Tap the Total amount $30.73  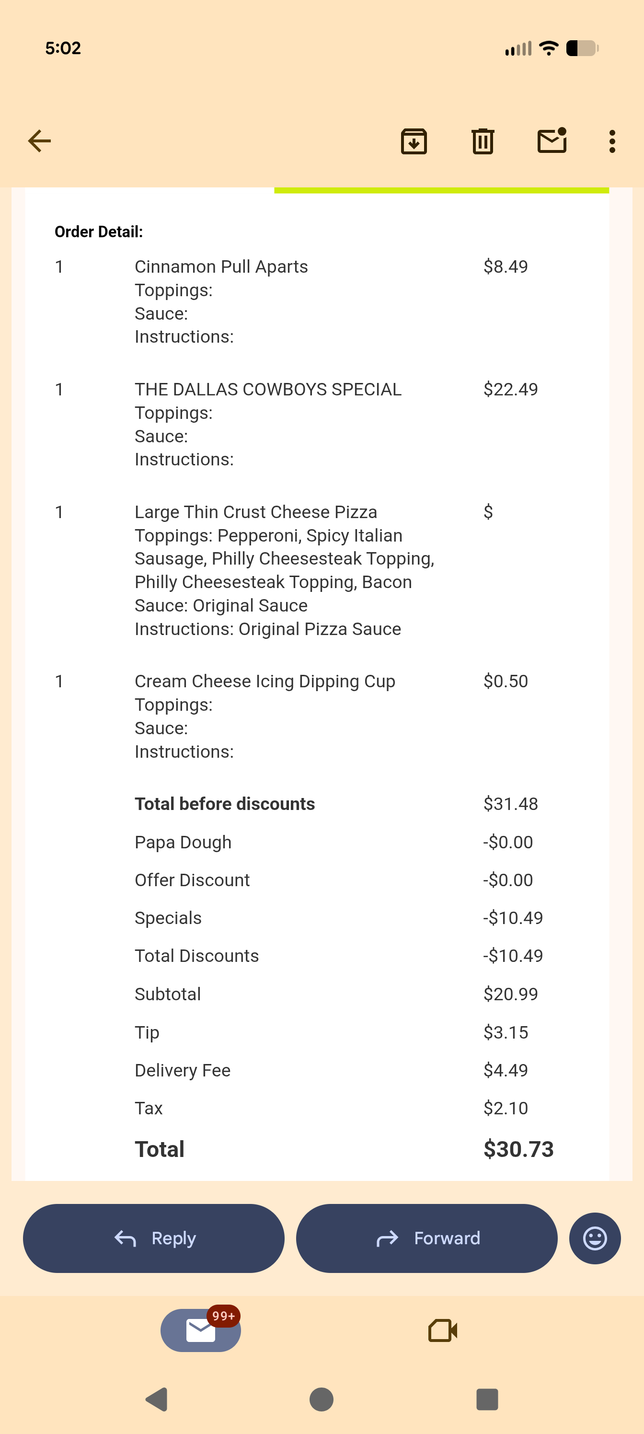(518, 1149)
